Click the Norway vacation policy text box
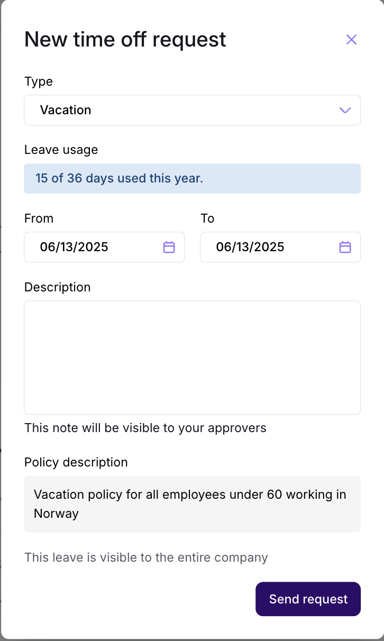The height and width of the screenshot is (641, 384). (192, 504)
